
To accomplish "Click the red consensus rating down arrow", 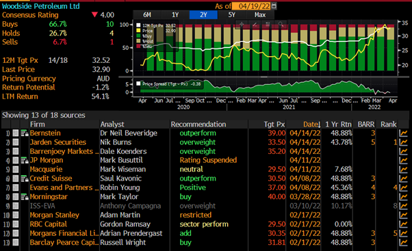I will pyautogui.click(x=94, y=14).
